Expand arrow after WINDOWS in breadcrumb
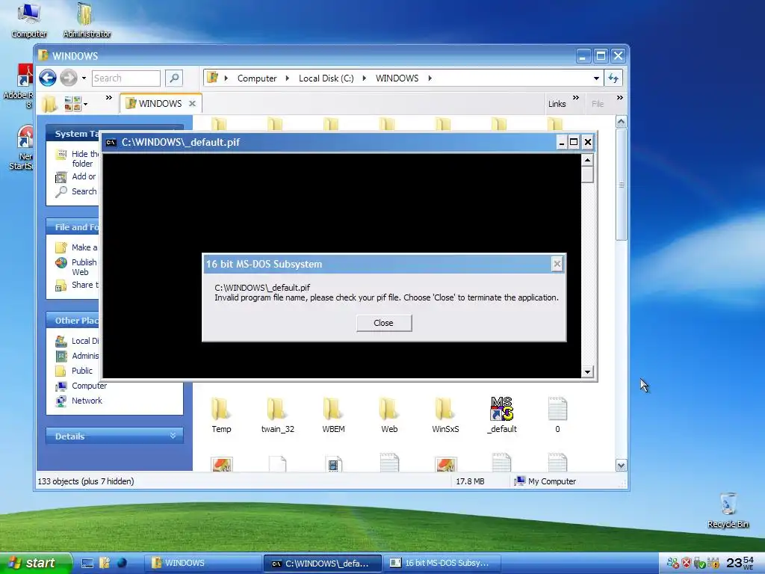Image resolution: width=765 pixels, height=574 pixels. pos(430,78)
